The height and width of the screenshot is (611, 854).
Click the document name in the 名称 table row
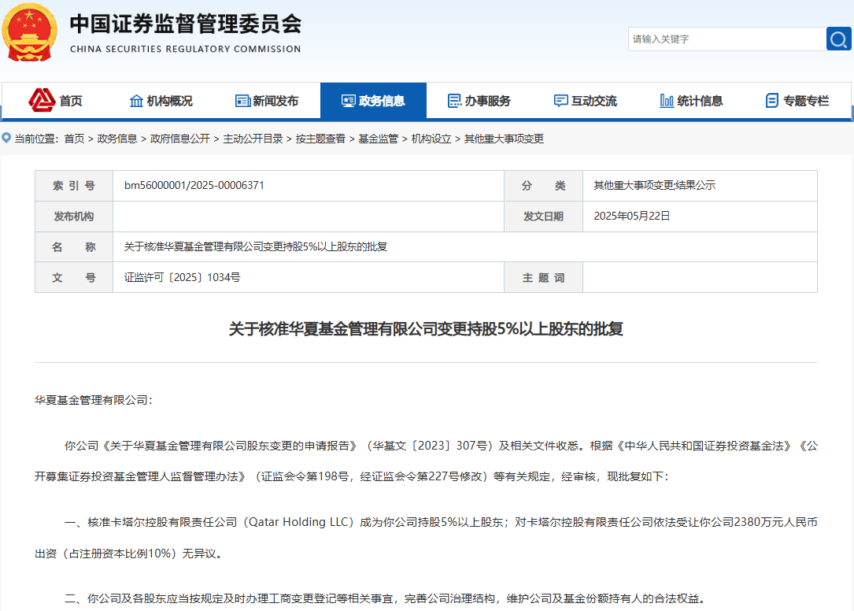[x=256, y=247]
